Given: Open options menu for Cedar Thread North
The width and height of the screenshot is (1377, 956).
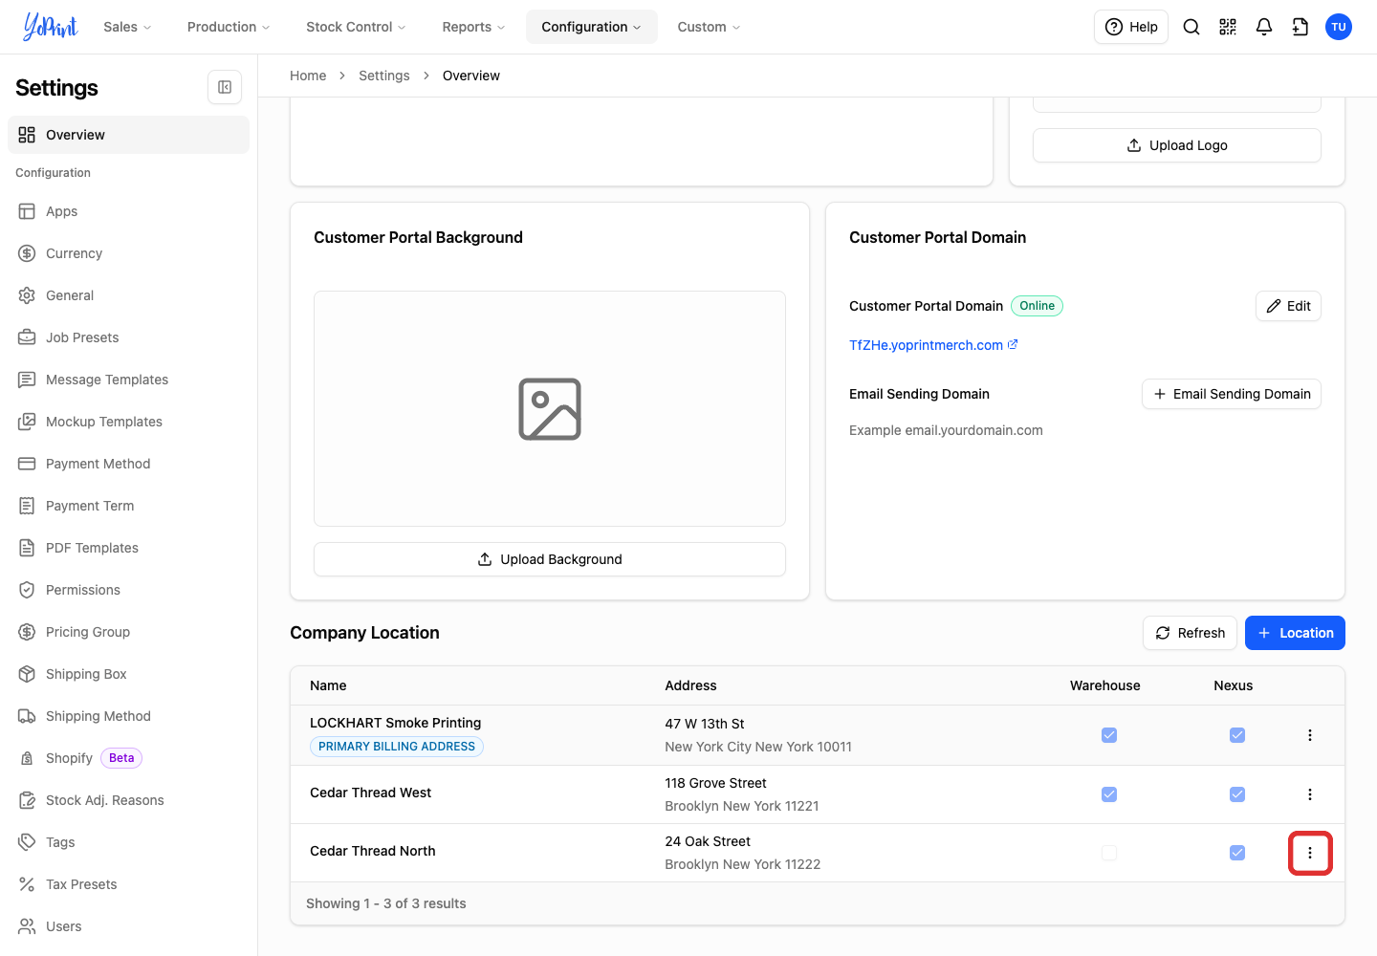Looking at the screenshot, I should tap(1310, 853).
